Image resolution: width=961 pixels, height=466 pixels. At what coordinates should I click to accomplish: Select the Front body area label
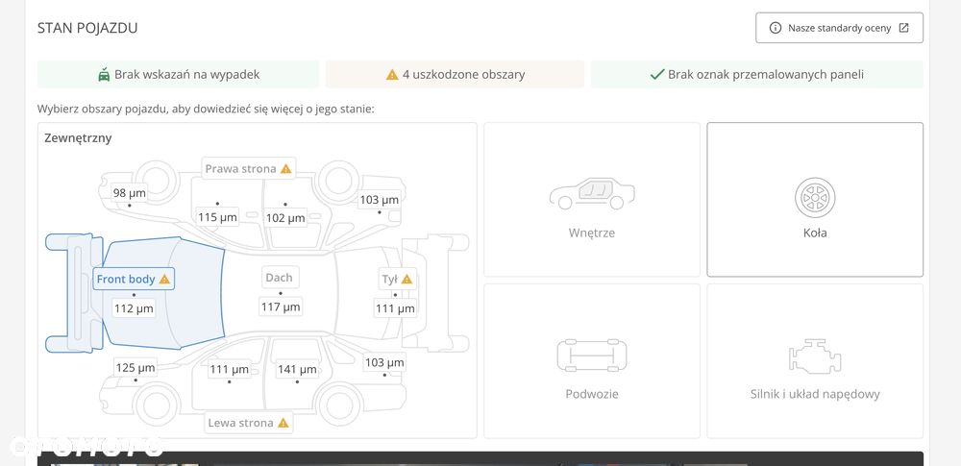point(126,280)
